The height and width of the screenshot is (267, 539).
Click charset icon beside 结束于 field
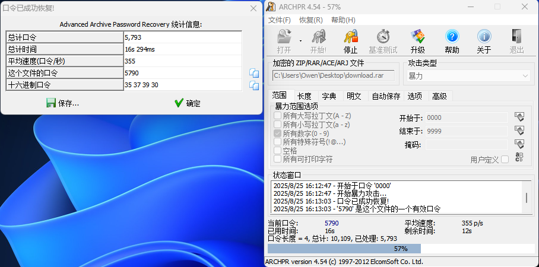pos(519,131)
